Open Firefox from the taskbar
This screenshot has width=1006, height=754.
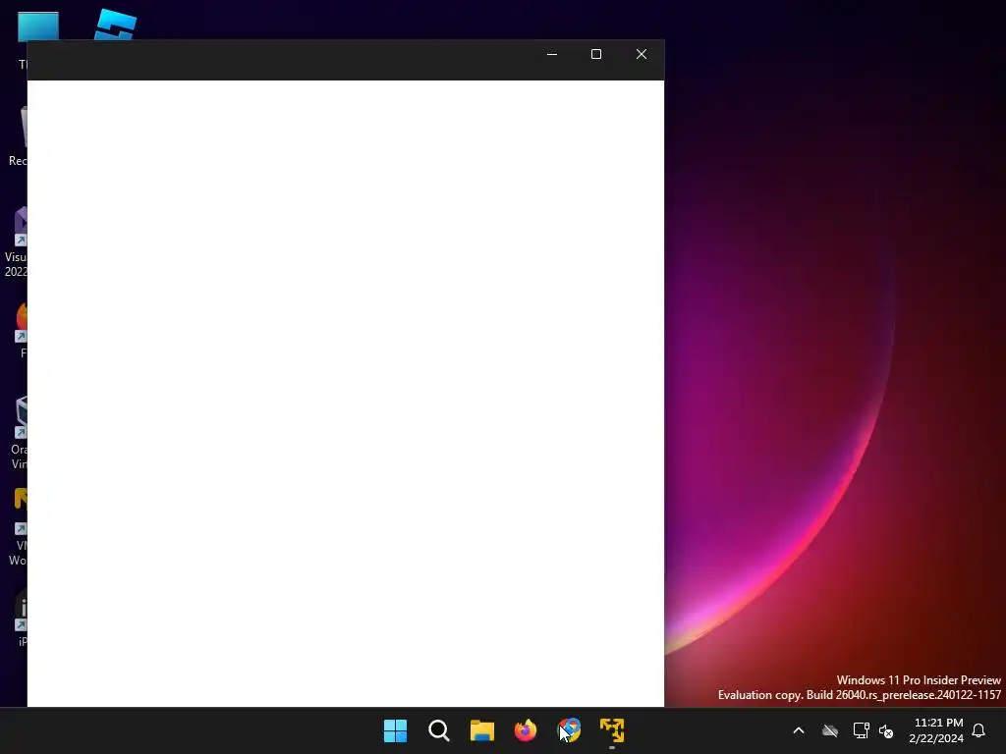tap(526, 730)
